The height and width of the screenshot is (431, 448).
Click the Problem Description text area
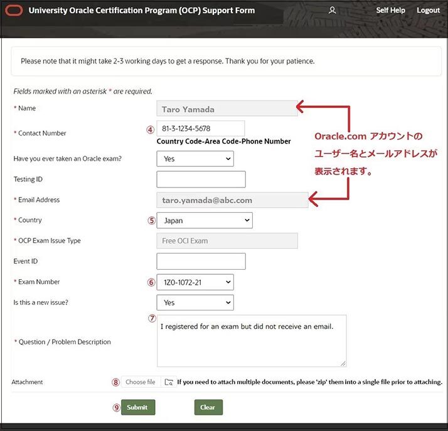pos(252,341)
